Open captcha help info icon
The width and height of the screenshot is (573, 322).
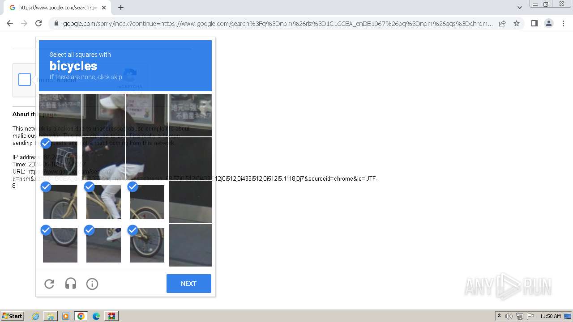coord(92,284)
